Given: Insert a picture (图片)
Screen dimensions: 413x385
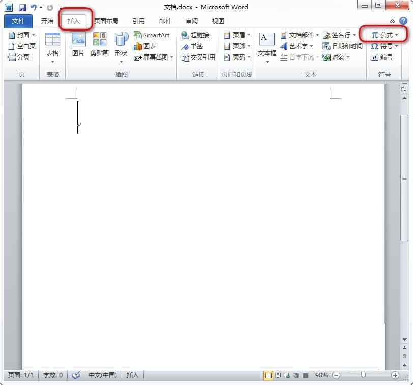Looking at the screenshot, I should [78, 44].
